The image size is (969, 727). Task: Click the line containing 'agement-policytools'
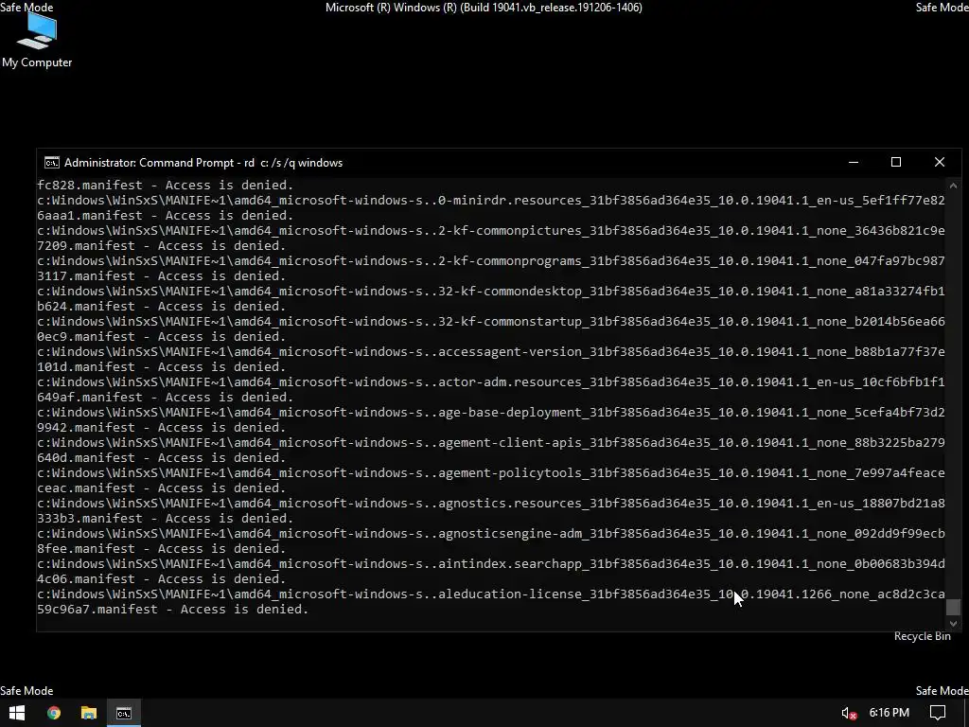point(491,473)
